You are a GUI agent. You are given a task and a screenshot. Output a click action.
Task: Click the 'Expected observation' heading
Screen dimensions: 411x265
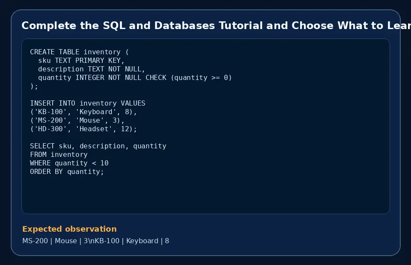(x=69, y=229)
